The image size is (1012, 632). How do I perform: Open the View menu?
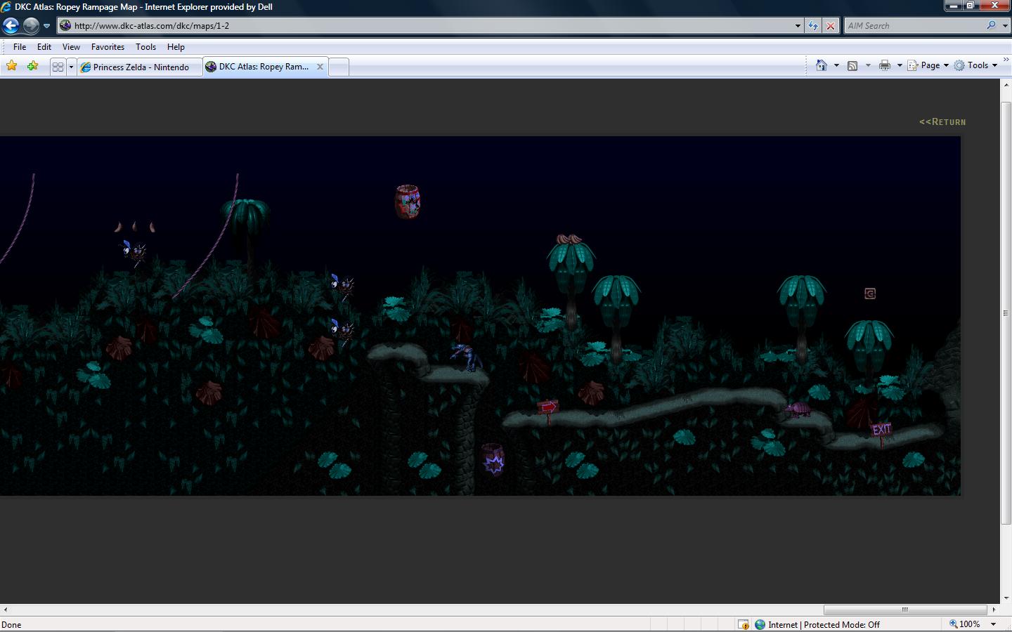point(71,47)
